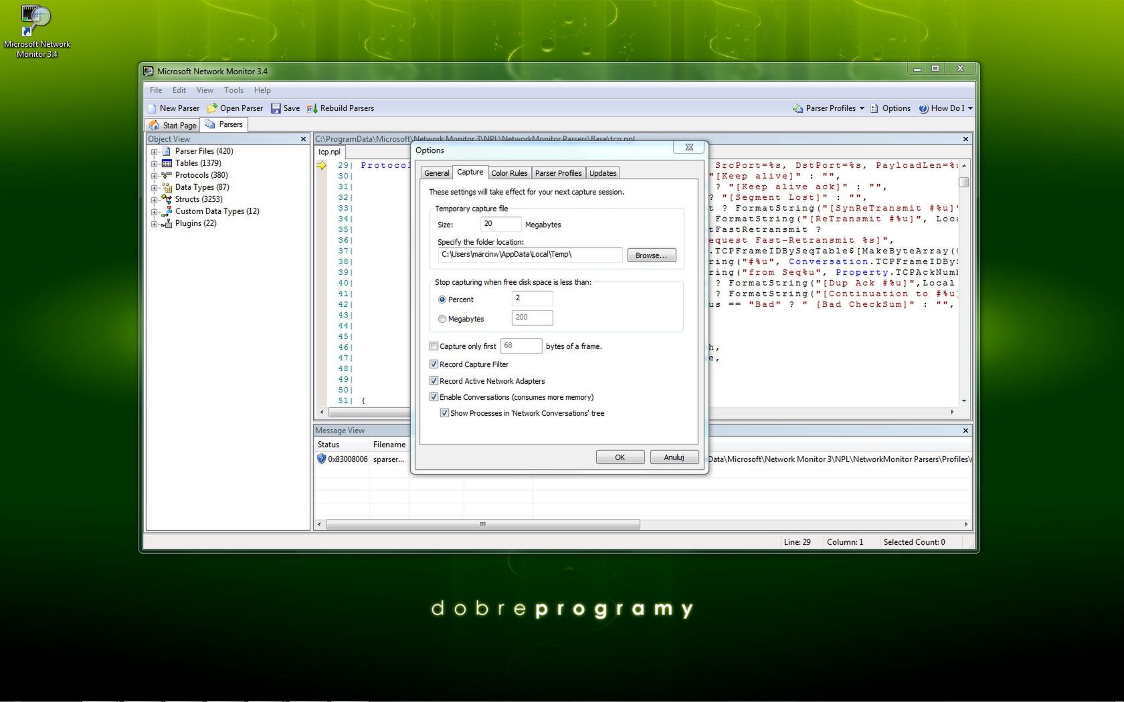Viewport: 1124px width, 702px height.
Task: Toggle Show Processes in Network Conversations tree
Action: click(x=444, y=413)
